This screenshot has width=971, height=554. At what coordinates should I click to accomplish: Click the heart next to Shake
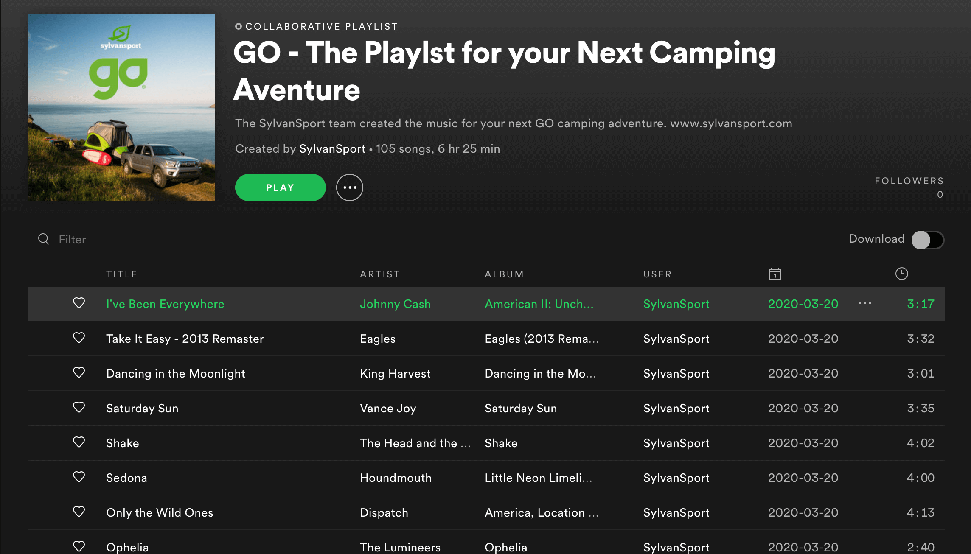(x=79, y=442)
